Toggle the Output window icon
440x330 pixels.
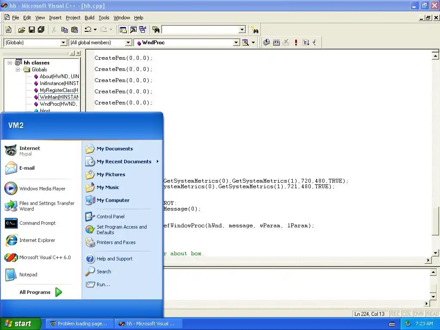pos(133,30)
